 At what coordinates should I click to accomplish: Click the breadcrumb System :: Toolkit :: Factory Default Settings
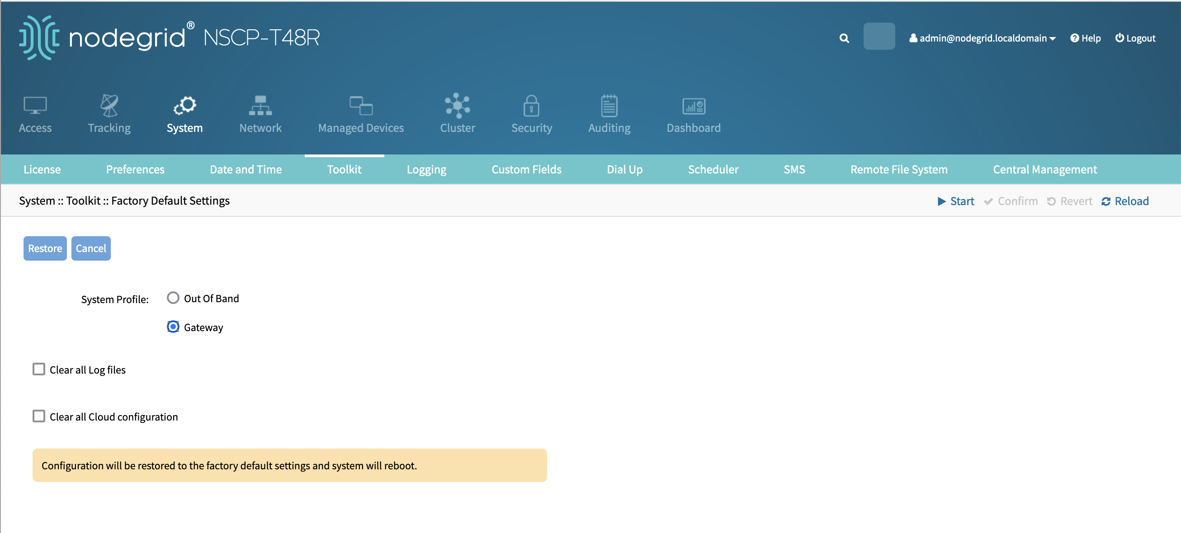click(x=124, y=201)
